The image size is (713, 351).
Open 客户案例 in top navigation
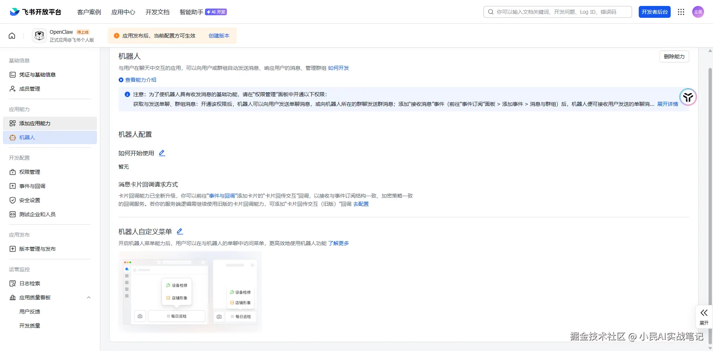click(x=89, y=12)
